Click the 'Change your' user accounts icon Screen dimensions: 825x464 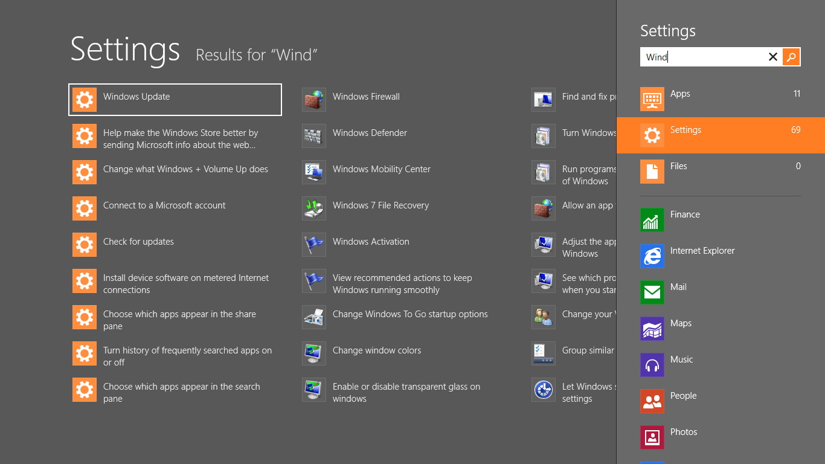(x=544, y=317)
